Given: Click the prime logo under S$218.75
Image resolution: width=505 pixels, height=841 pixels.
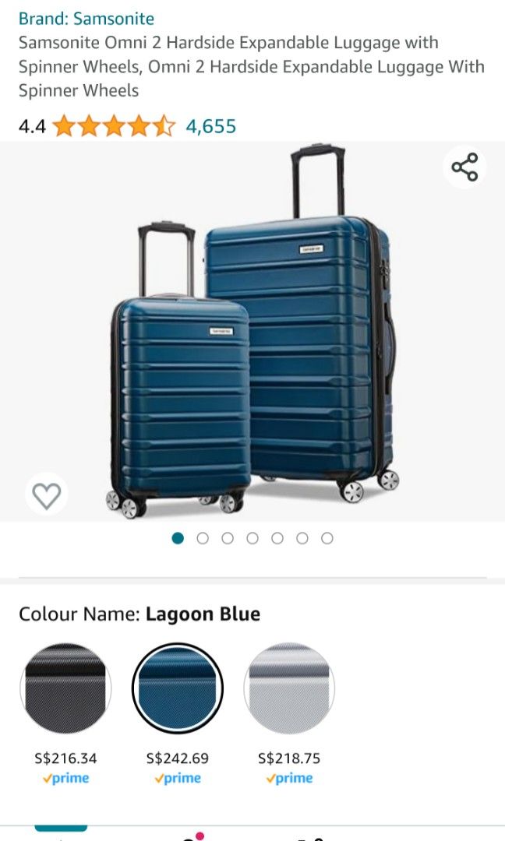Looking at the screenshot, I should pos(288,778).
